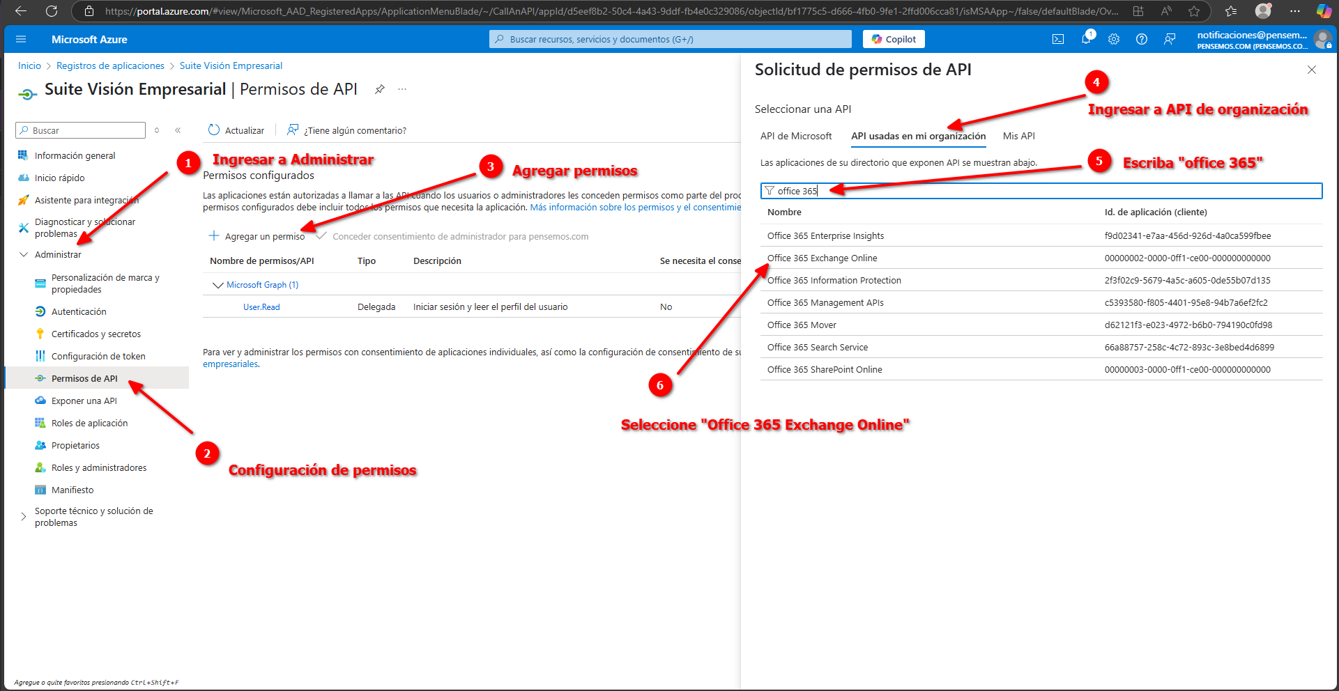Screen dimensions: 1339x691
Task: Expand Soporte técnico y solución de problemas
Action: click(24, 517)
